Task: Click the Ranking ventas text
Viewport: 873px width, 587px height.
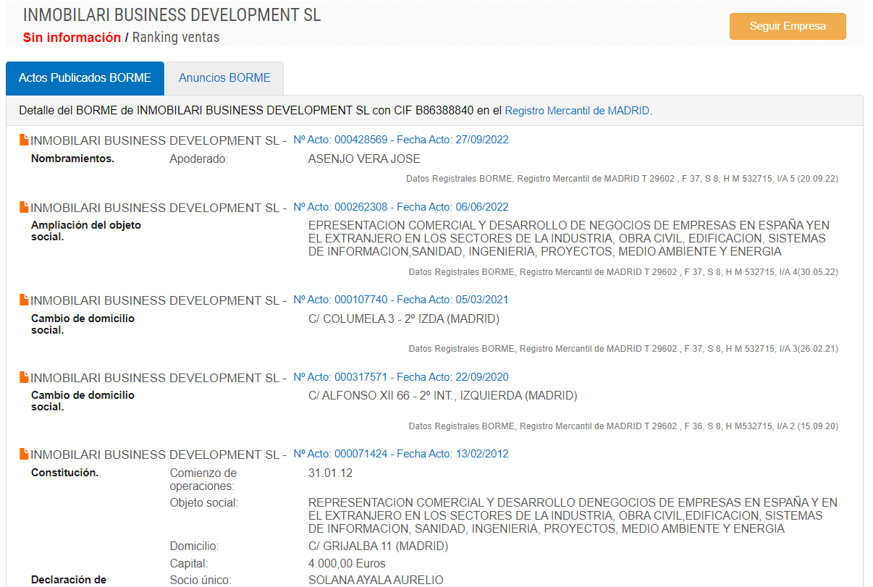Action: 176,38
